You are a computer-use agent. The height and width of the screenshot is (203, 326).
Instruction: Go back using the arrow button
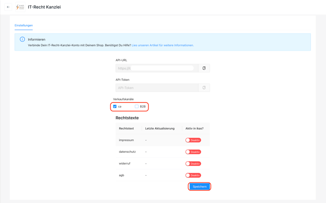(8, 7)
